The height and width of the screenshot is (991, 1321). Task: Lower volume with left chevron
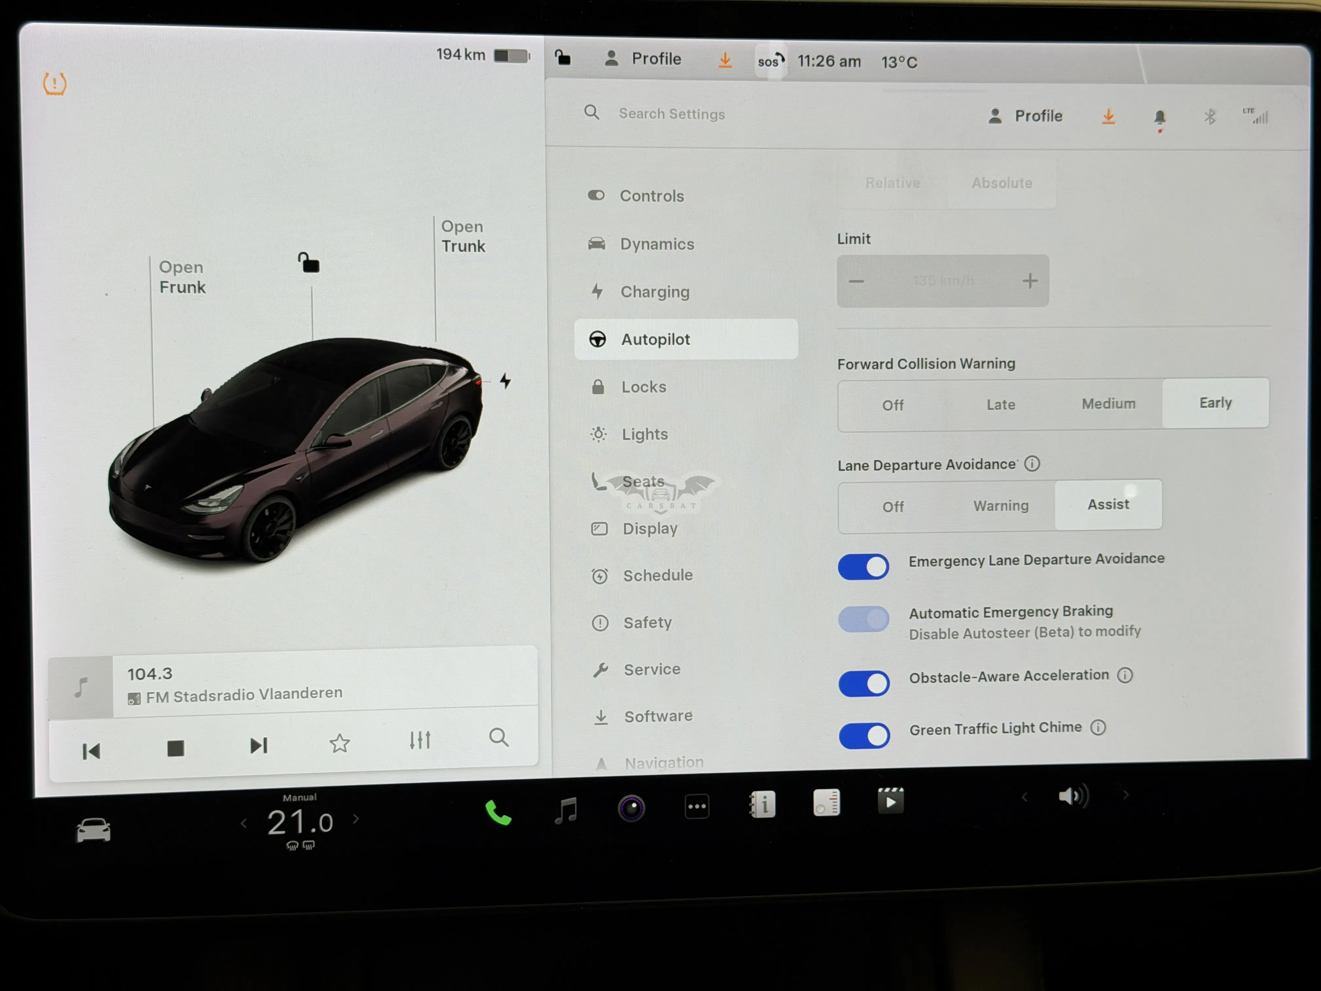(x=1024, y=797)
